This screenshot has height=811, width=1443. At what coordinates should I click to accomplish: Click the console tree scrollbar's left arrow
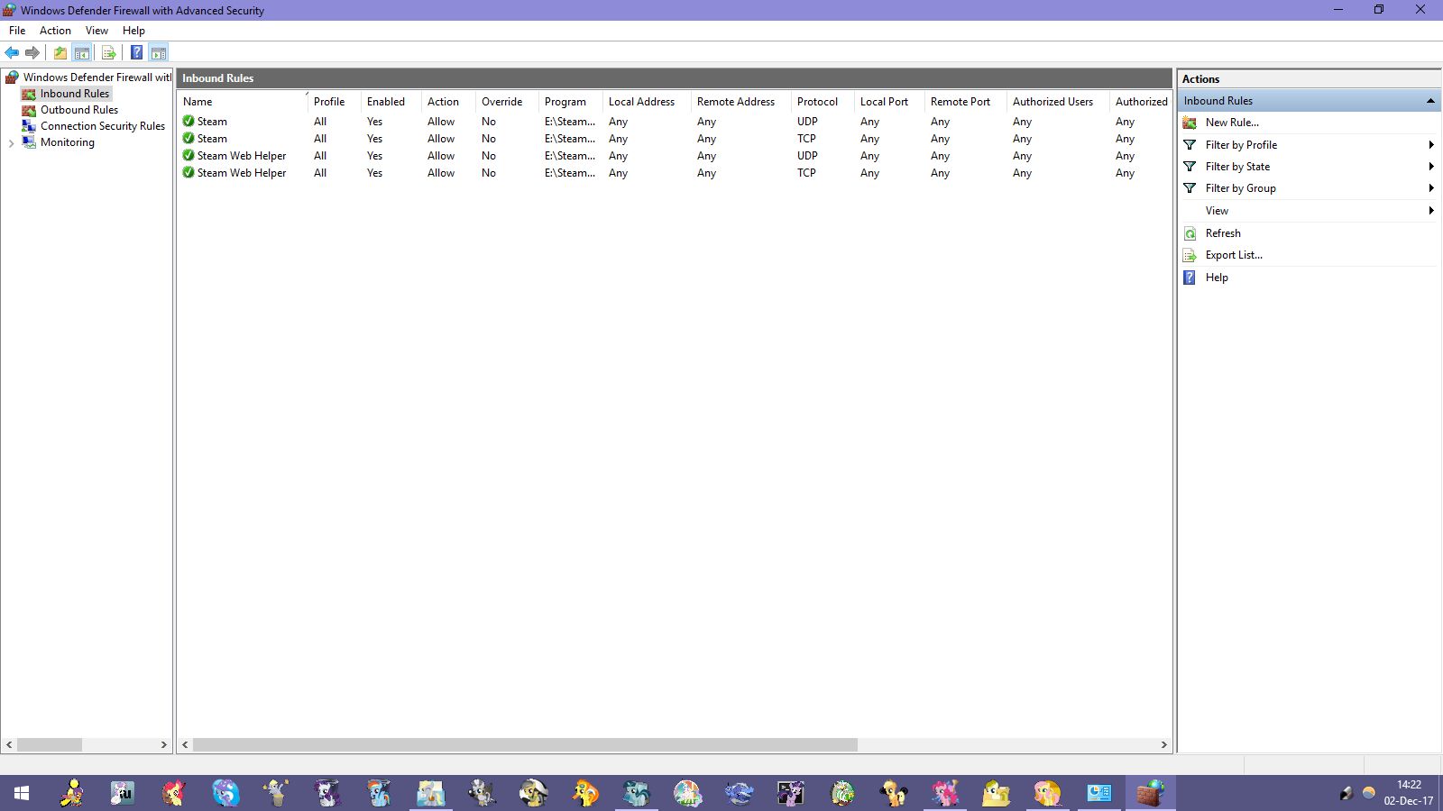point(9,745)
